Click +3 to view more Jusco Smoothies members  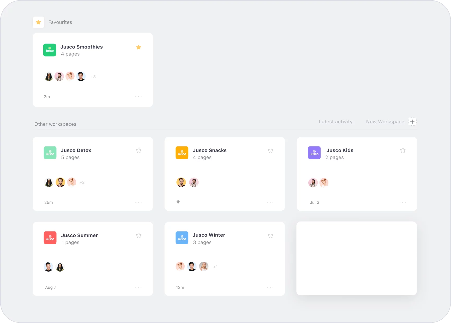(93, 77)
